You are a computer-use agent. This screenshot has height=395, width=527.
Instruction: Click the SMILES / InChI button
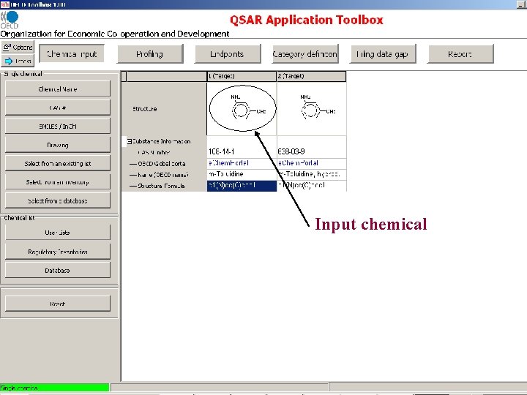[x=58, y=127]
